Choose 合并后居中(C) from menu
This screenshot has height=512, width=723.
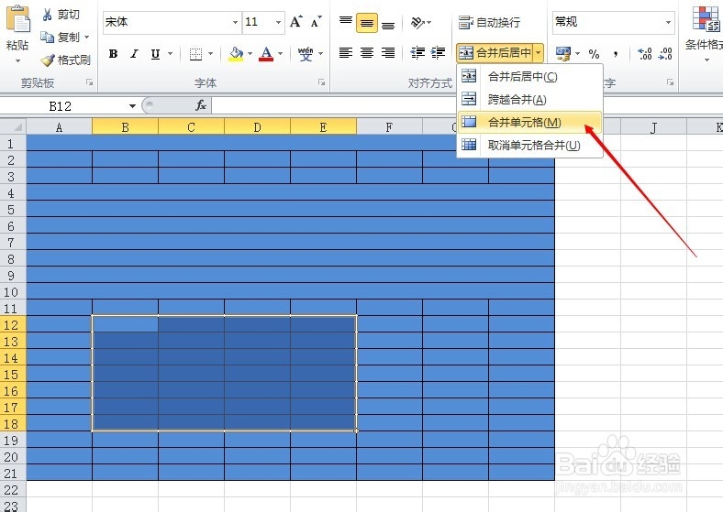click(x=529, y=76)
